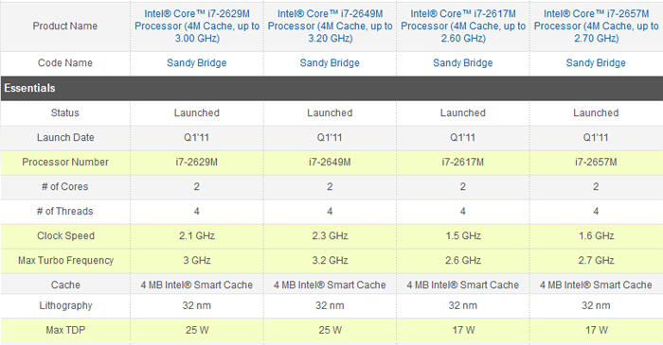Click the 17 W TDP cell for i7-2657M
Viewport: 663px width, 345px height.
pyautogui.click(x=596, y=330)
